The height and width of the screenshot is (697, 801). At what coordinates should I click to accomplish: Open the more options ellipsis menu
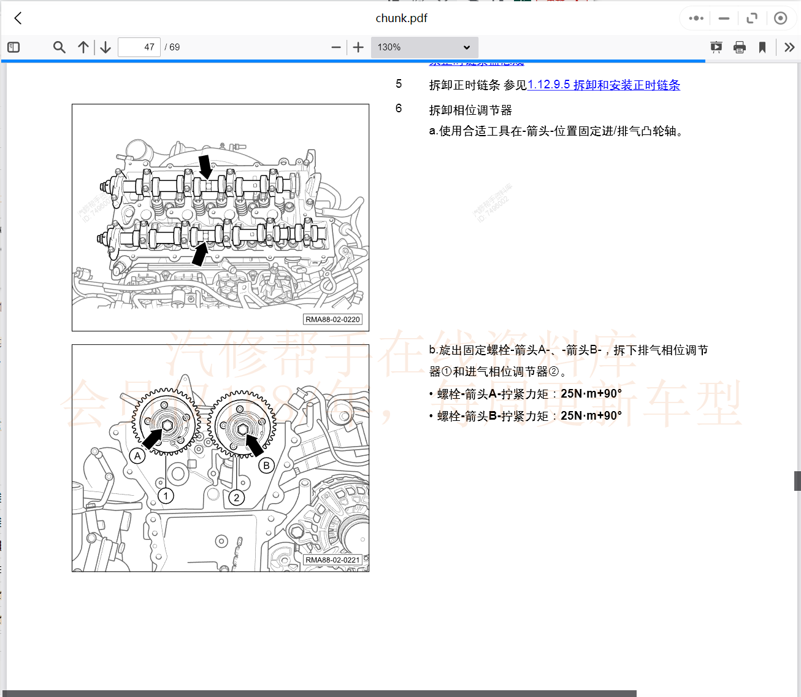coord(695,18)
